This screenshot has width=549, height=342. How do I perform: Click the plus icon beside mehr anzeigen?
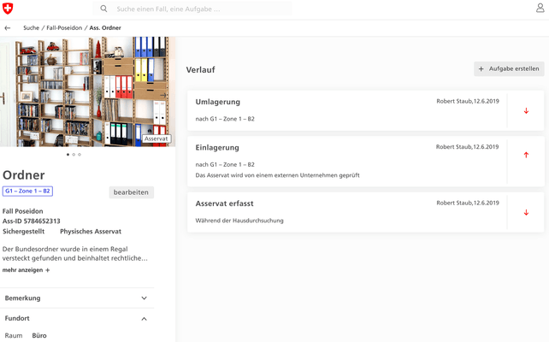tap(48, 270)
